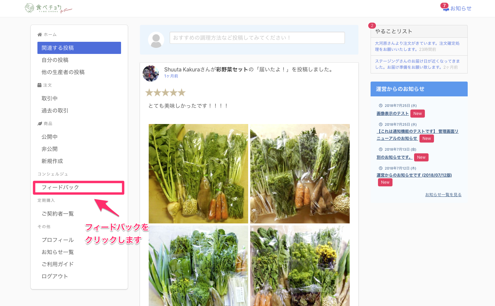Click the home icon beside ホーム
Image resolution: width=495 pixels, height=306 pixels.
pos(39,35)
